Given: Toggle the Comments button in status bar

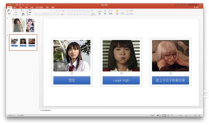Looking at the screenshot, I should click(159, 115).
